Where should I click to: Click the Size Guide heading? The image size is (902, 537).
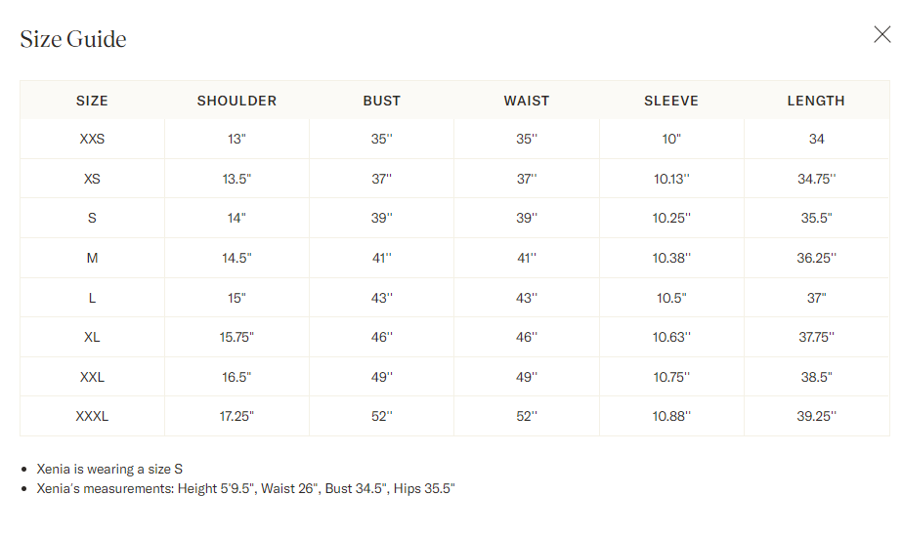coord(73,39)
